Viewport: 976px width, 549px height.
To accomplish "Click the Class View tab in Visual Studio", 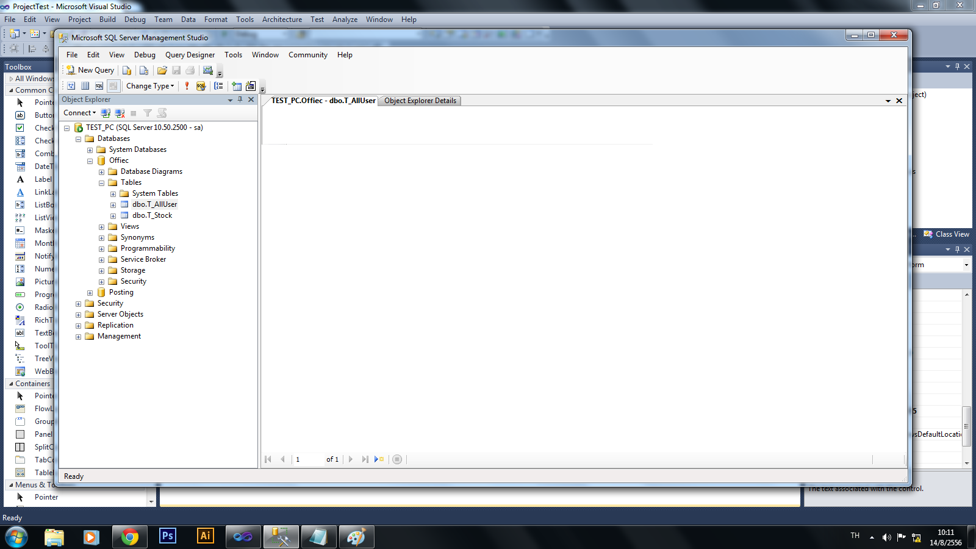I will click(x=947, y=234).
